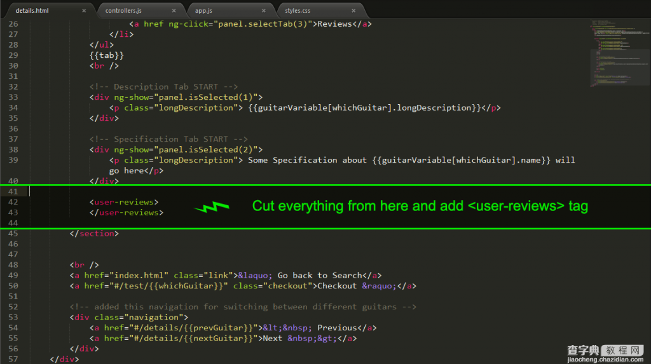
Task: Click '</li>' tag on line 27
Action: point(121,34)
